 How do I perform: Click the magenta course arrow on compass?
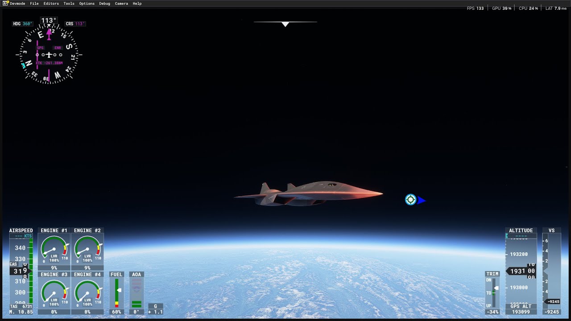(49, 34)
